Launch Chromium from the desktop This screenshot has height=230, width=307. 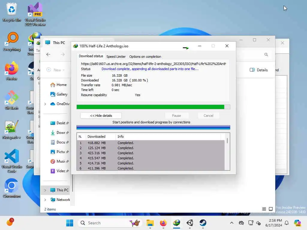12,188
